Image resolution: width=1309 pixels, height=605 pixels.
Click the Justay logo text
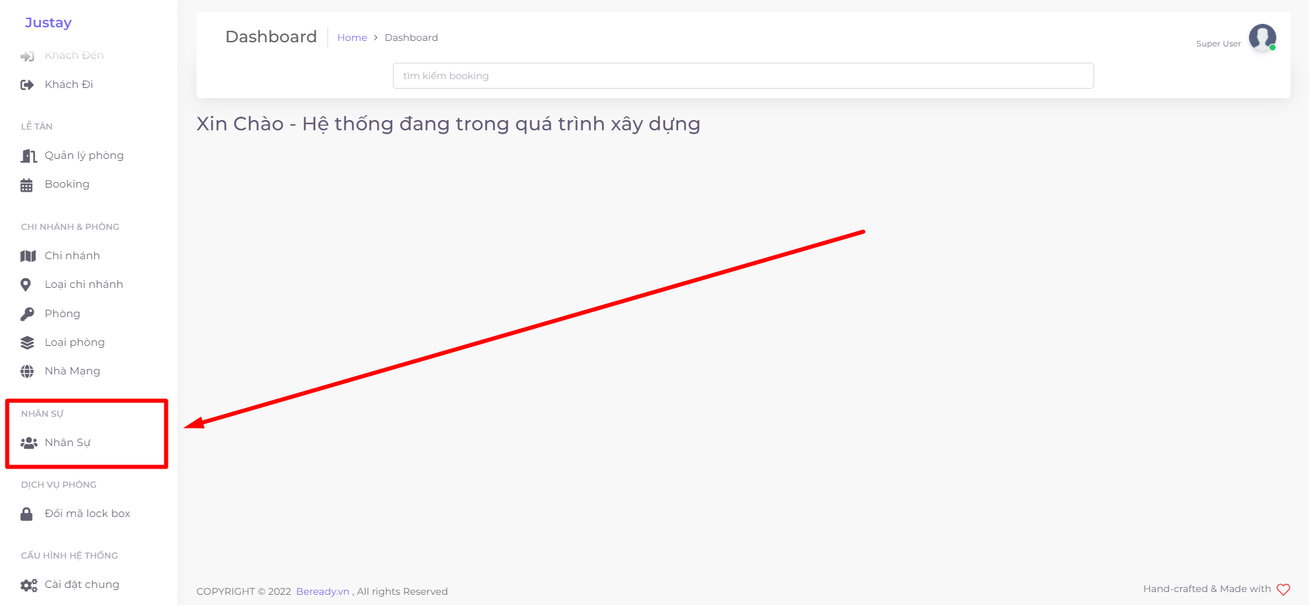point(48,23)
